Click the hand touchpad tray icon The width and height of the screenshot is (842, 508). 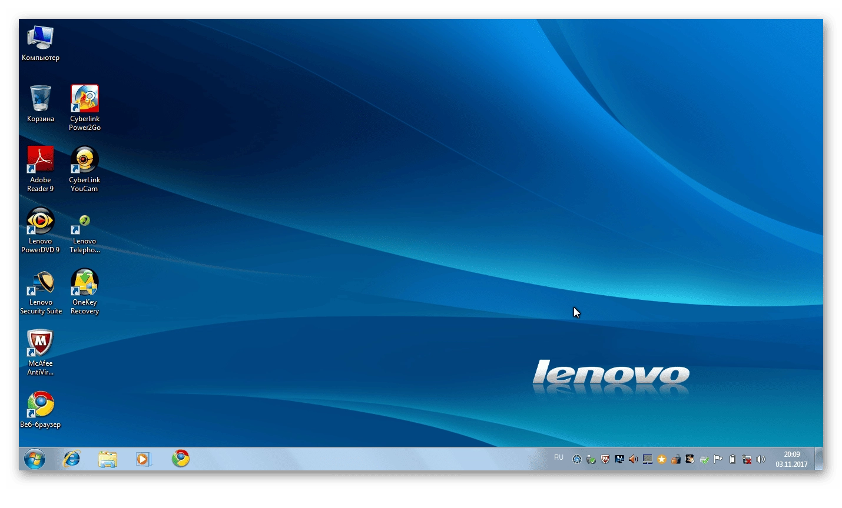coord(690,459)
